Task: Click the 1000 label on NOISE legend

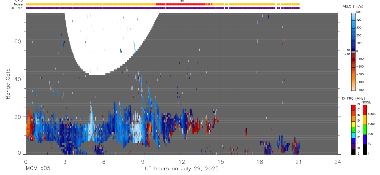Action: (x=371, y=124)
